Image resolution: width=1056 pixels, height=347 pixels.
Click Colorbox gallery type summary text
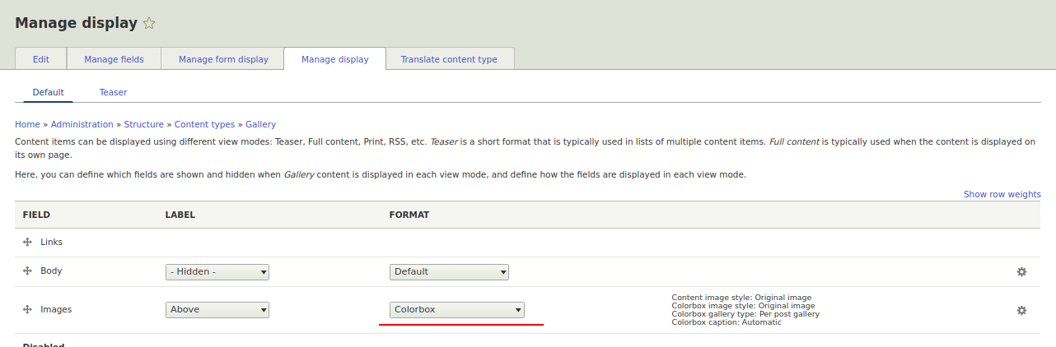point(745,314)
